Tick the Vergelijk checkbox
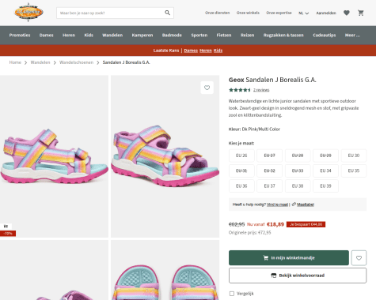 click(232, 294)
